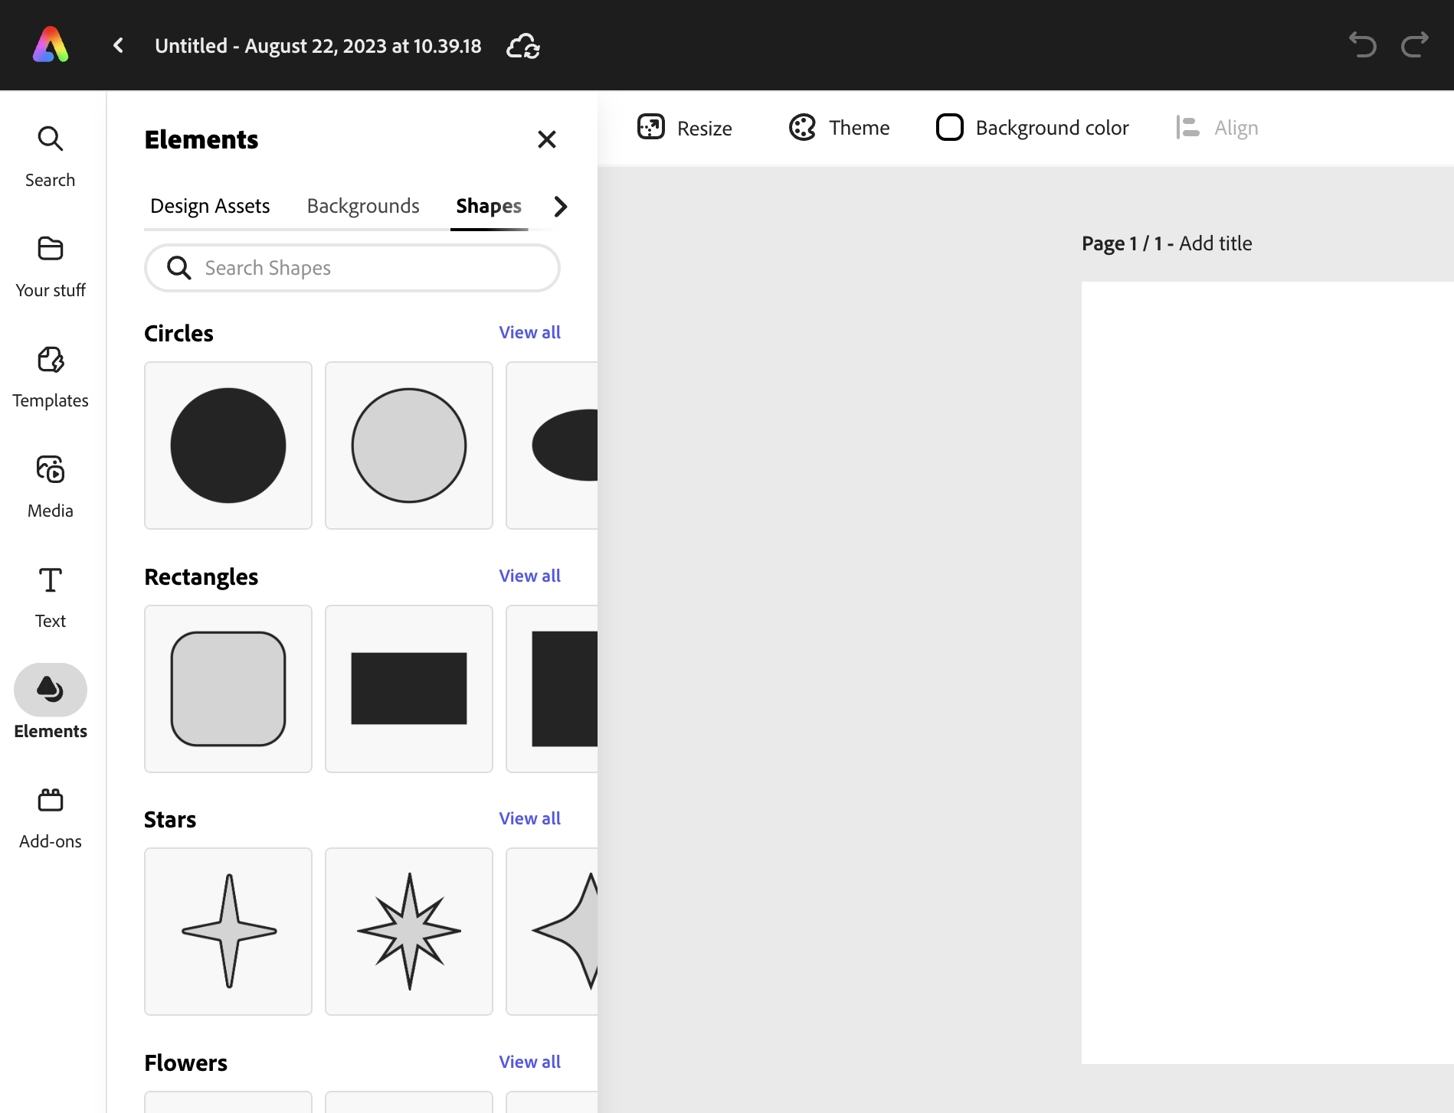Redo the last action
Viewport: 1454px width, 1113px height.
point(1414,45)
